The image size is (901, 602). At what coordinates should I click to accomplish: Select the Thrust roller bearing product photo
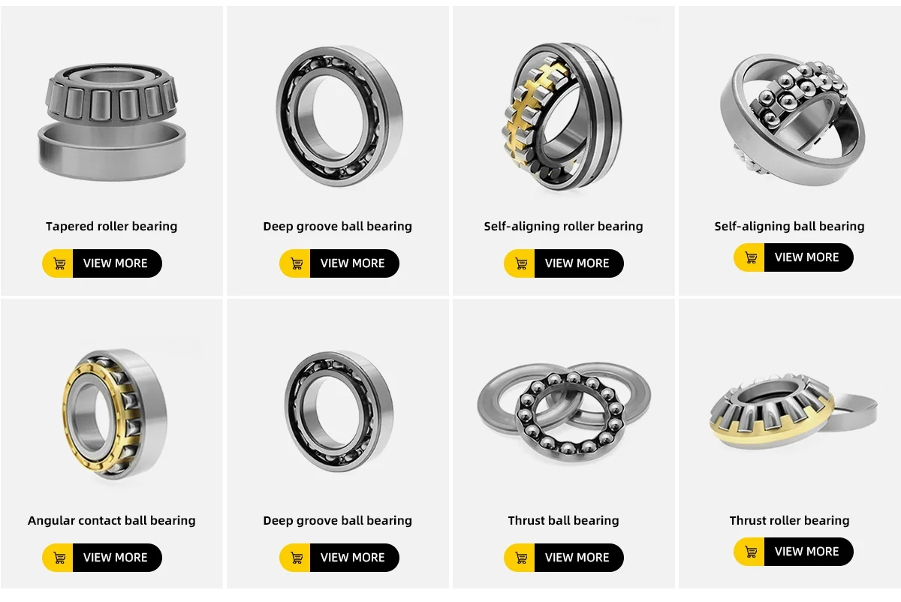coord(792,413)
